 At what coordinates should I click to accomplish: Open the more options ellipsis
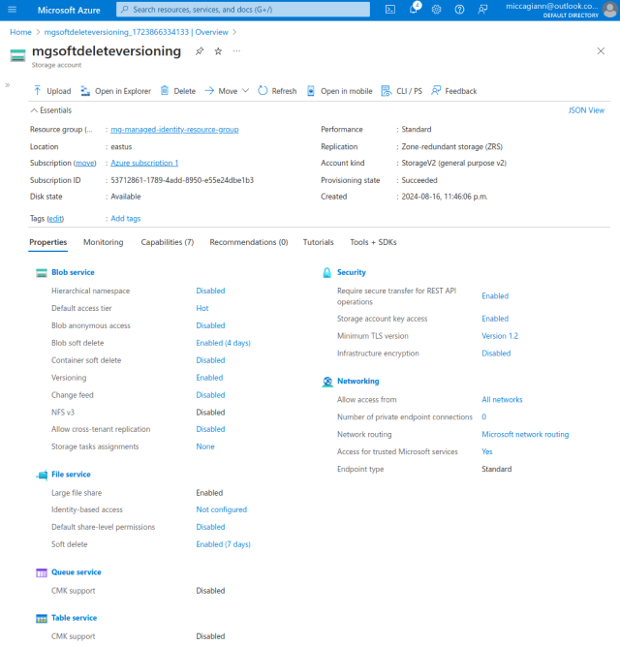tap(236, 51)
